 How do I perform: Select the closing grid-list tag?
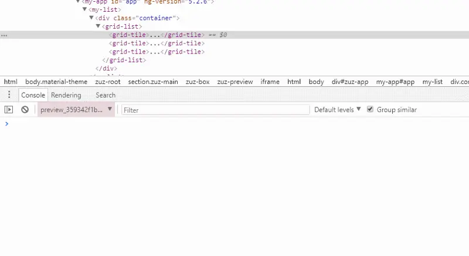pos(124,60)
